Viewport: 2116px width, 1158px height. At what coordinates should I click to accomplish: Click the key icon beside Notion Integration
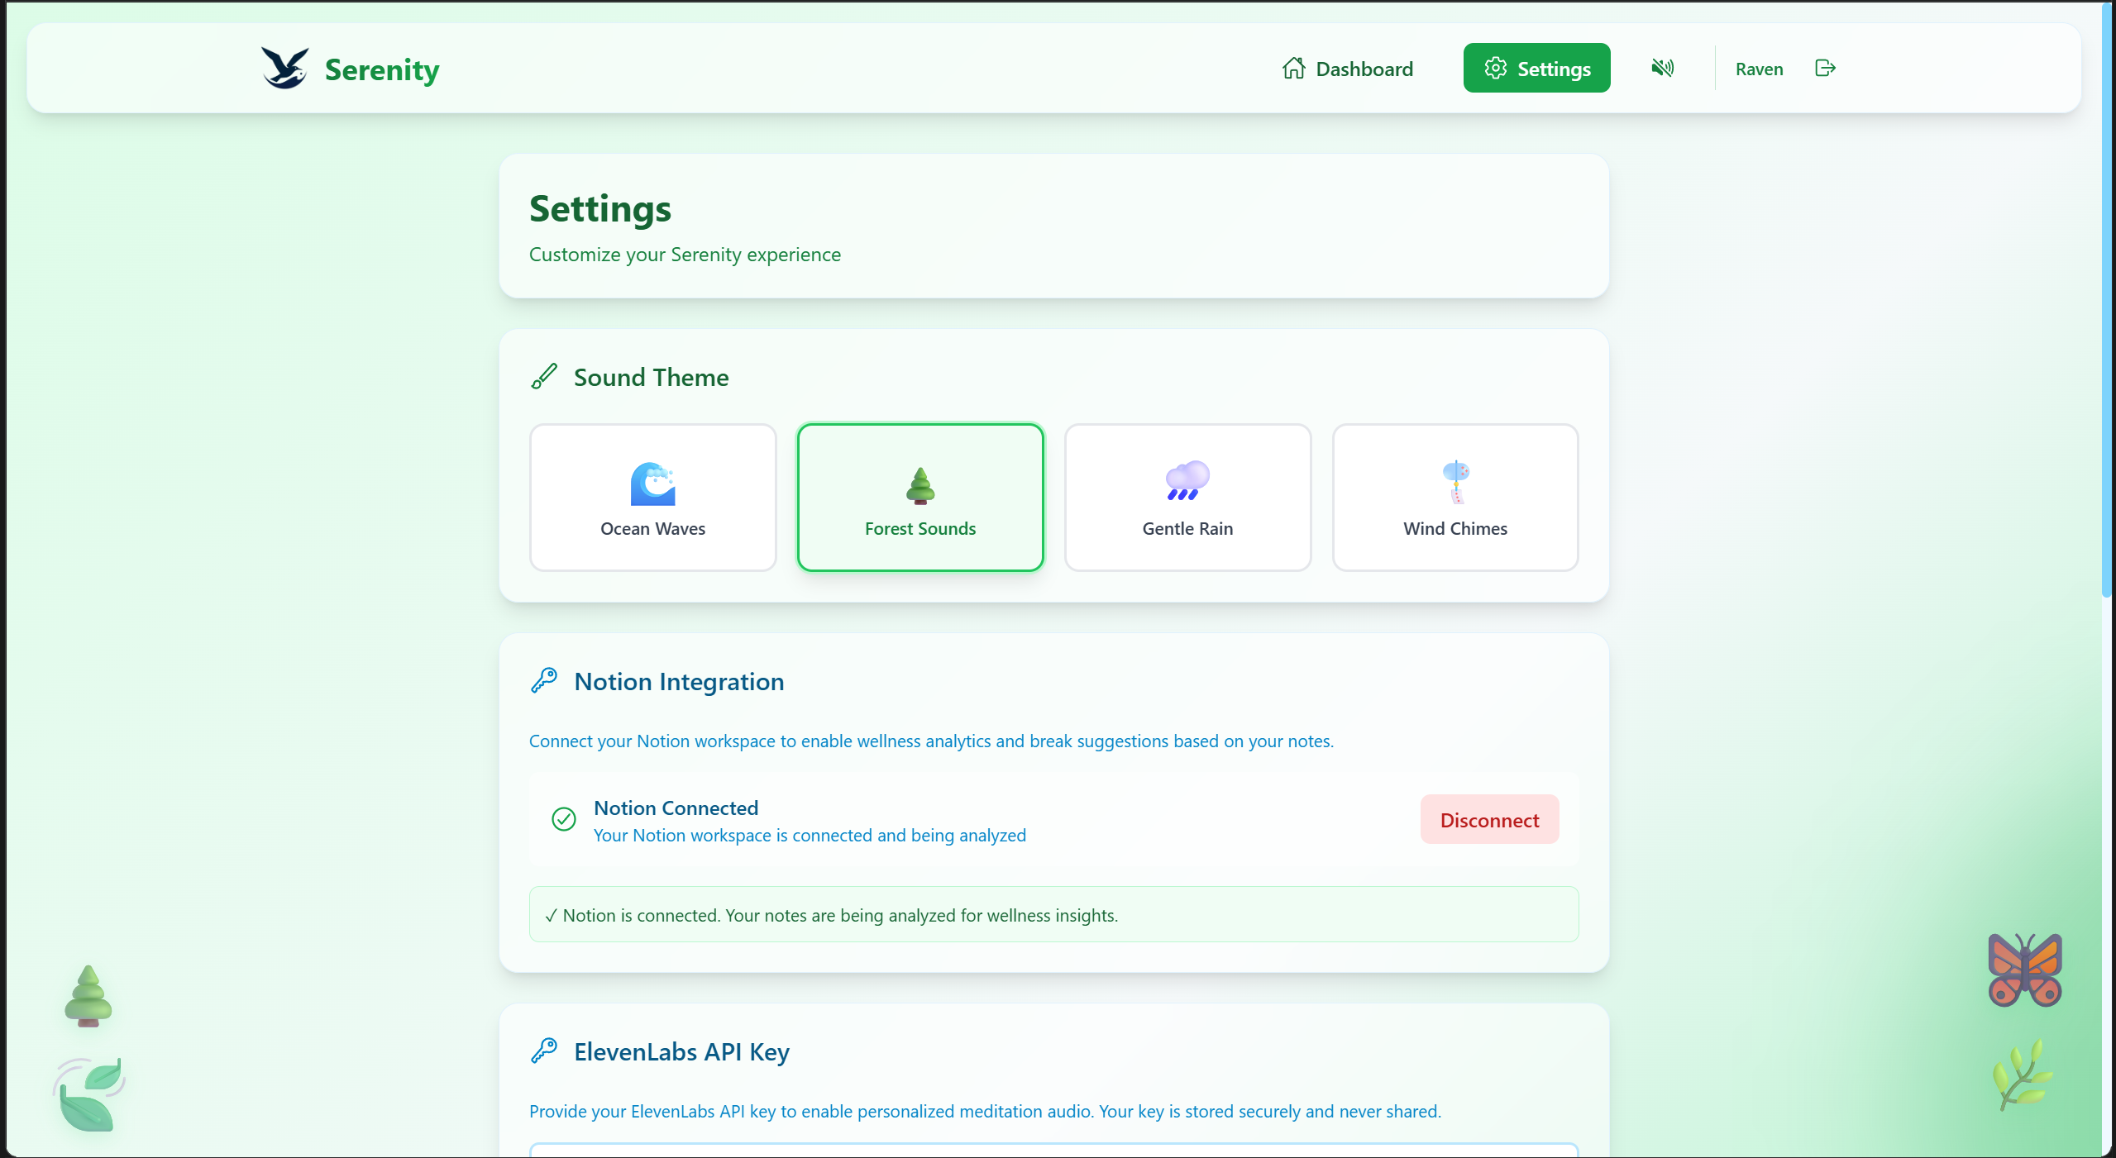tap(544, 681)
